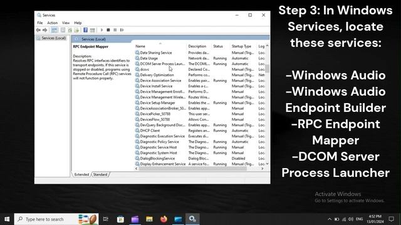Select the Device Association Service row
This screenshot has height=225, width=401.
pos(200,81)
